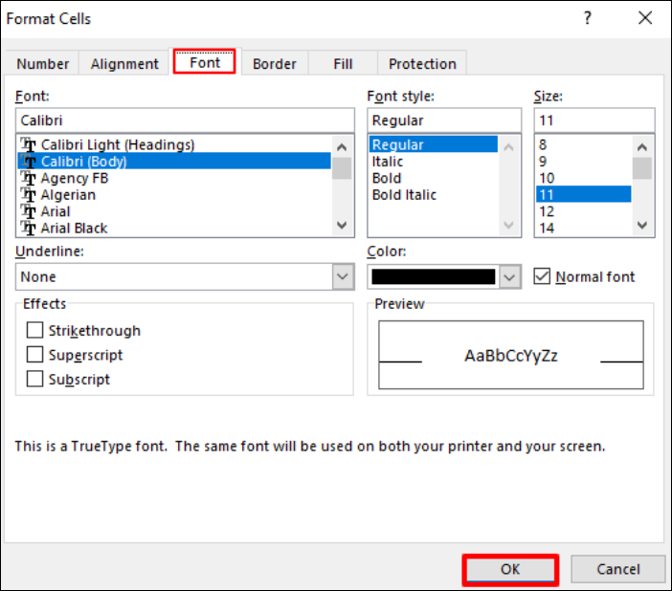
Task: Uncheck the Normal font checkbox
Action: point(542,276)
